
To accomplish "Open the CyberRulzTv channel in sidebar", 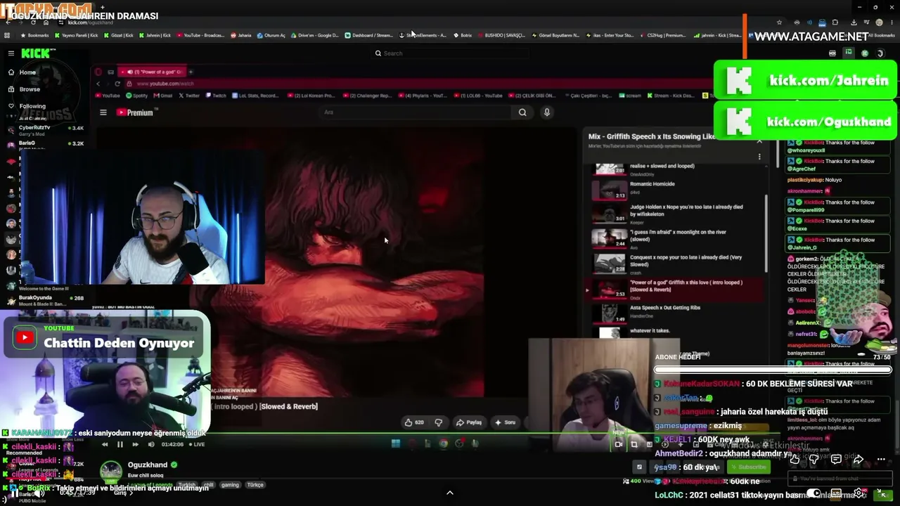I will click(46, 131).
